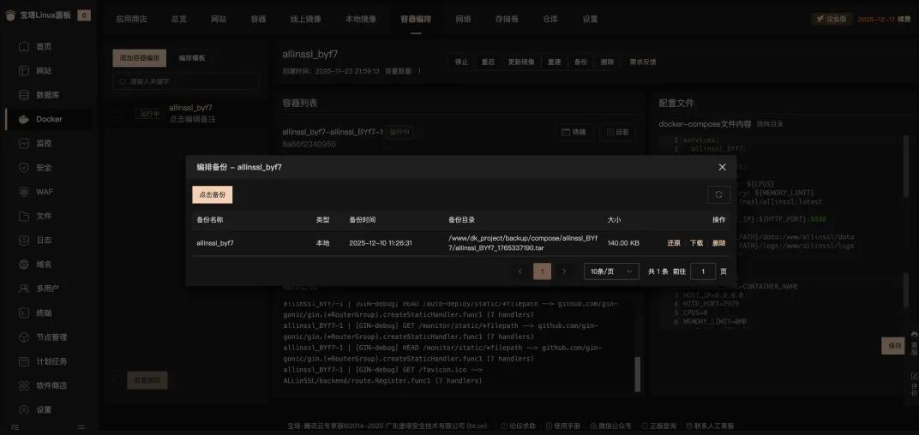
Task: Click the menu-list icon at sidebar bottom-left
Action: point(14,426)
